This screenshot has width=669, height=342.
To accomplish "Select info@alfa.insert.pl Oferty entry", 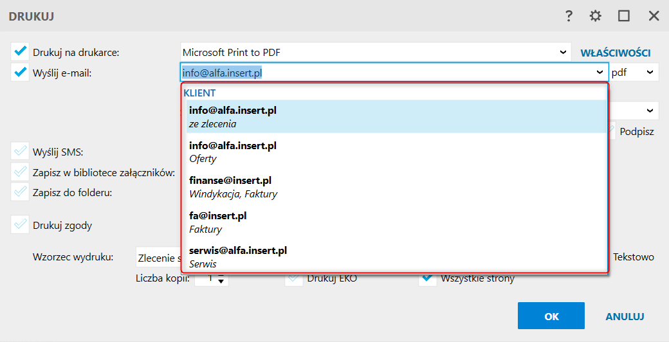I will coord(396,152).
